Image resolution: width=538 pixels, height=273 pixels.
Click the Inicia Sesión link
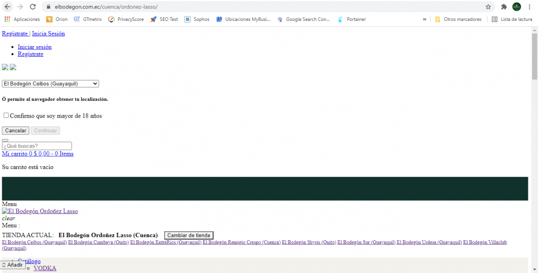tap(48, 34)
